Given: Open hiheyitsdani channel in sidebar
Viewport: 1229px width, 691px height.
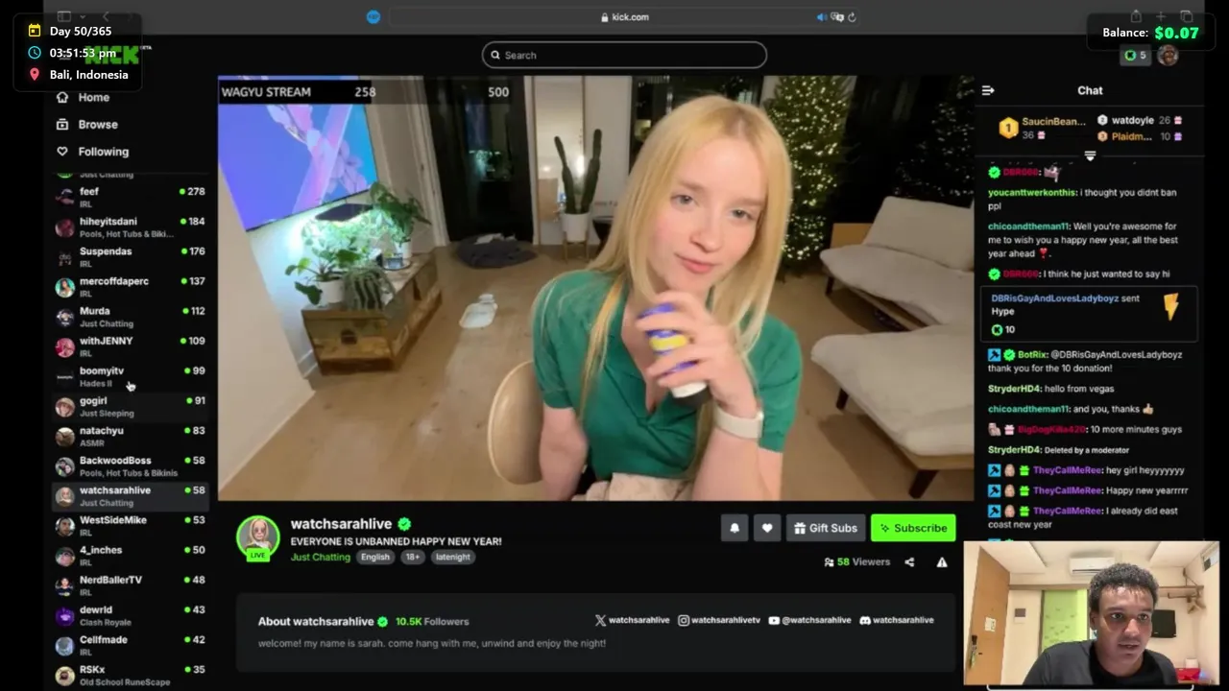Looking at the screenshot, I should [x=130, y=226].
